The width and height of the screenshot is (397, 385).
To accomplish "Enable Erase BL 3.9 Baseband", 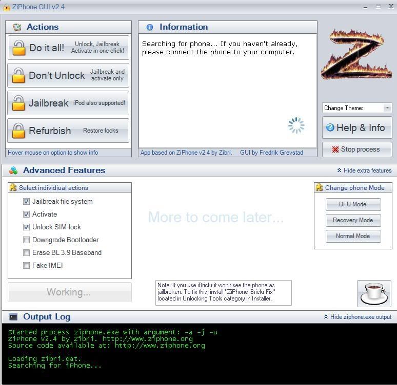I will click(x=26, y=252).
